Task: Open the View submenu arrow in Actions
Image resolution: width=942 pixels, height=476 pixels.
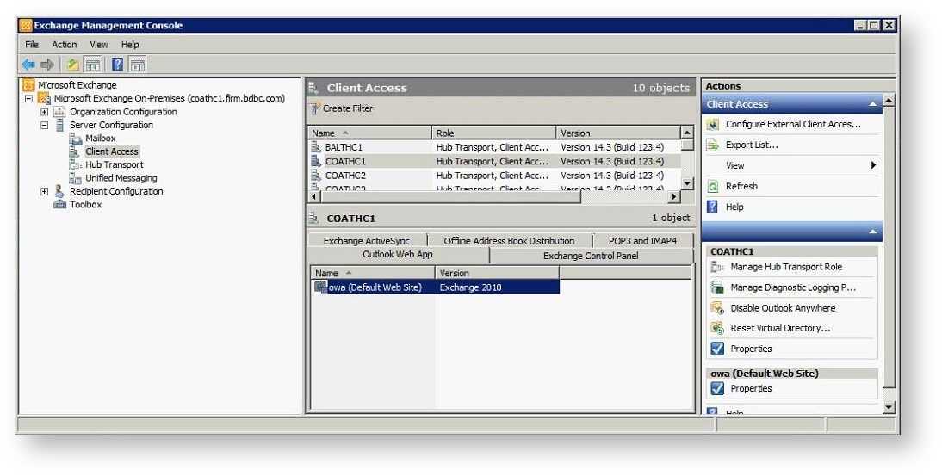Action: 873,165
